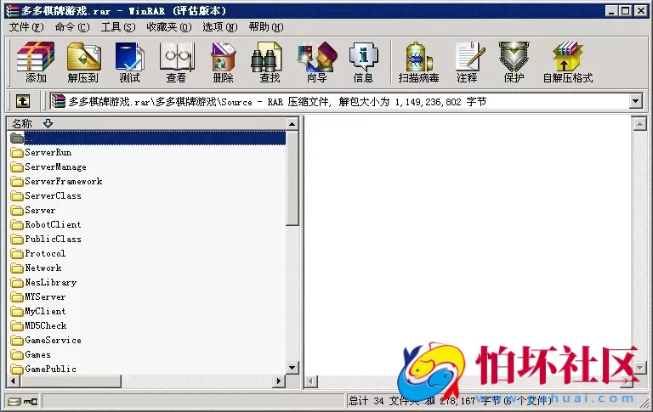
Task: Open the 查看 (View) tool
Action: pos(176,62)
